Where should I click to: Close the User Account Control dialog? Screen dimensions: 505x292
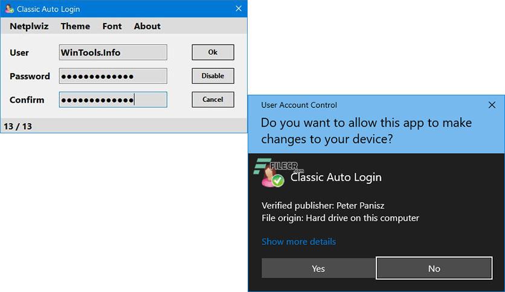pyautogui.click(x=492, y=105)
